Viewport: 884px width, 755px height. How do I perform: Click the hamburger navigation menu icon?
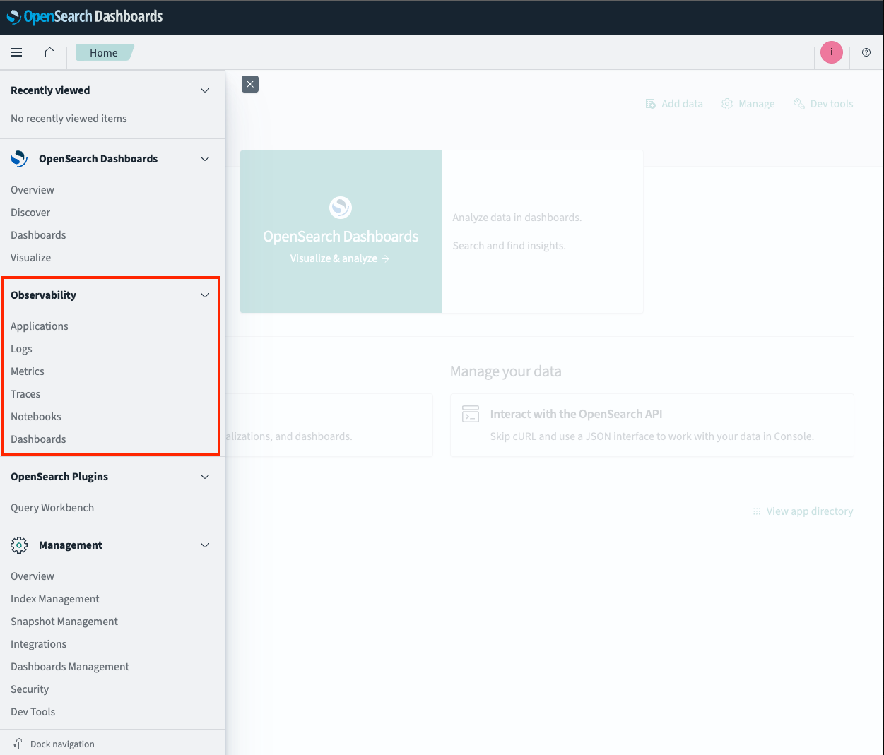[16, 52]
